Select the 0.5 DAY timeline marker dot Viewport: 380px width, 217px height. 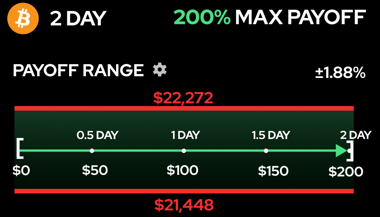click(x=92, y=151)
